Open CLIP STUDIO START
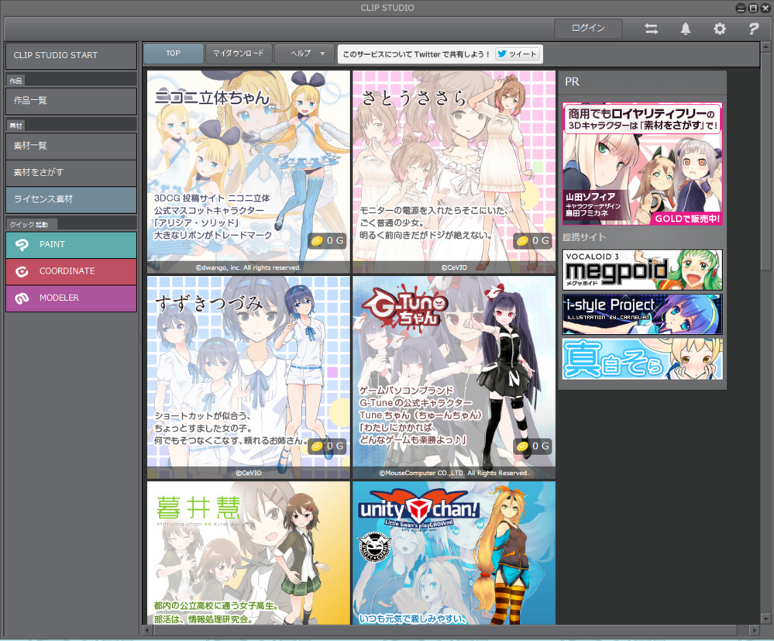Viewport: 774px width, 641px height. 71,55
